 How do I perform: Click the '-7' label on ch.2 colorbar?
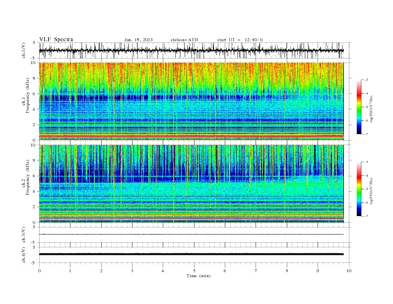[366, 216]
